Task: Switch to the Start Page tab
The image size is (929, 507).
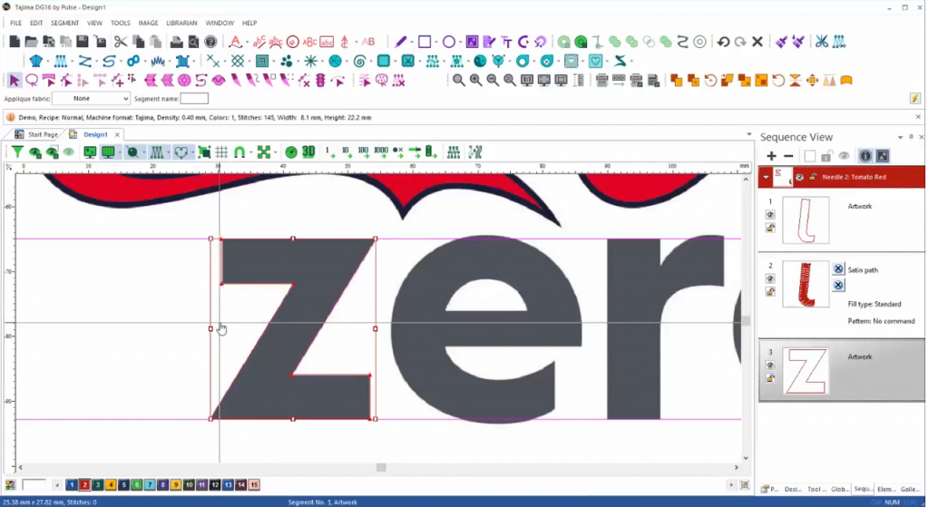Action: (42, 134)
